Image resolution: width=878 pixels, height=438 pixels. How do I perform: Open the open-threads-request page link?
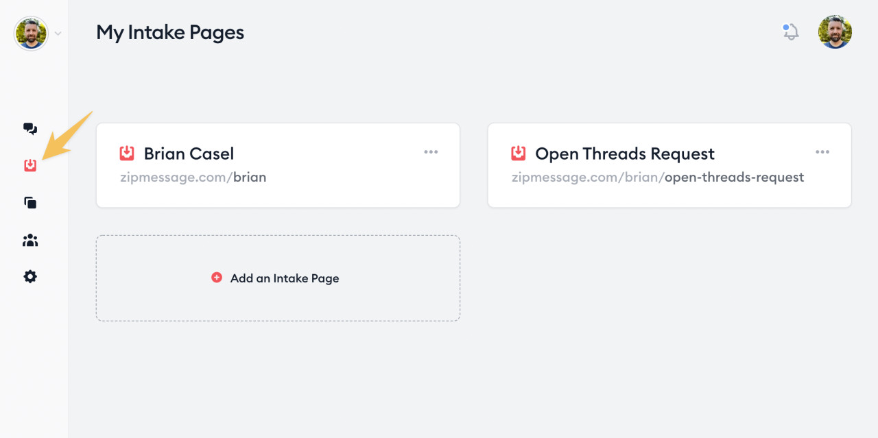point(657,177)
